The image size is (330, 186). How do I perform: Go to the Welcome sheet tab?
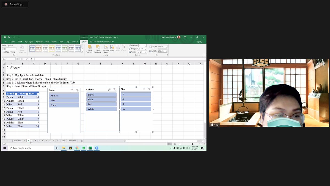(x=17, y=141)
